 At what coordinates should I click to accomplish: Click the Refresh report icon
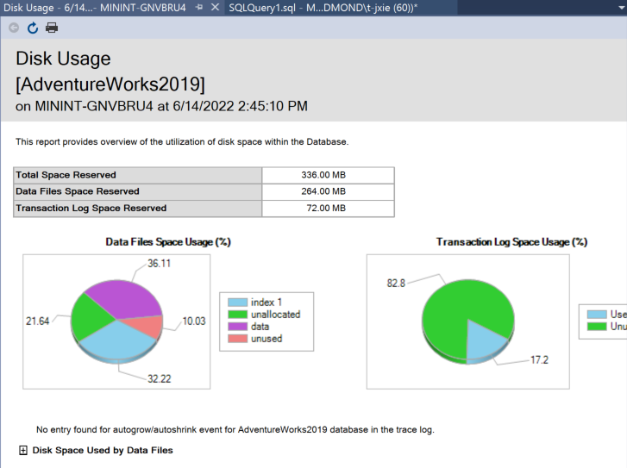click(33, 28)
